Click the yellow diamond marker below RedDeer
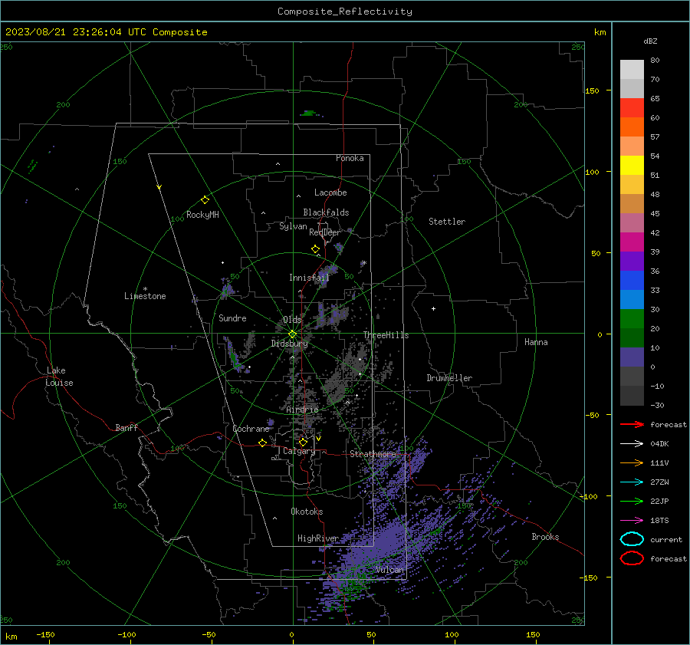The image size is (690, 645). (x=315, y=249)
